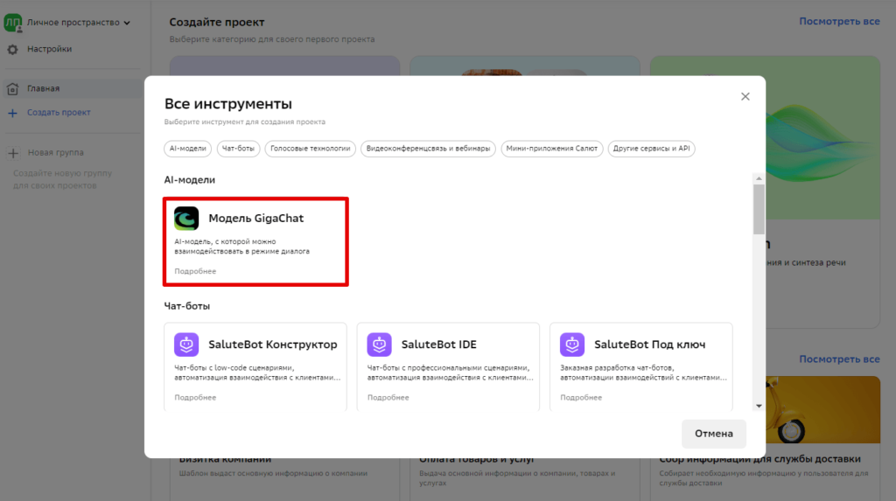The image size is (896, 501).
Task: Click the top Посмотреть все link
Action: coord(838,21)
